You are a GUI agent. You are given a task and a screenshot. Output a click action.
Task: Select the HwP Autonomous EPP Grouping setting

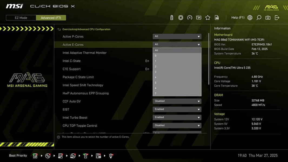86,93
